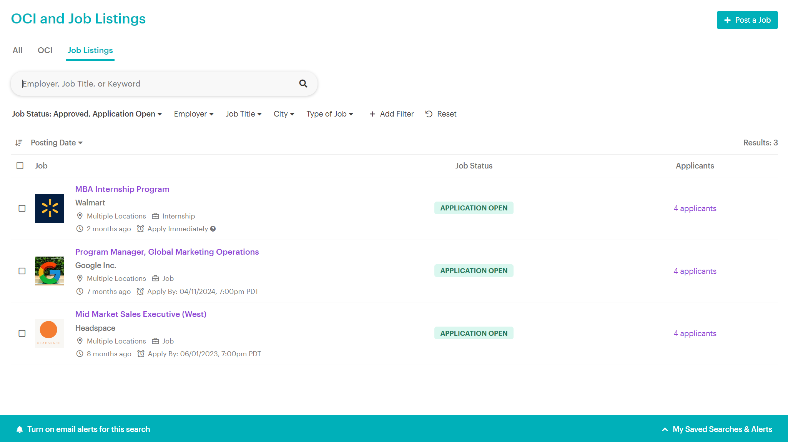Expand My Saved Searches & Alerts panel
This screenshot has height=442, width=788.
(717, 429)
